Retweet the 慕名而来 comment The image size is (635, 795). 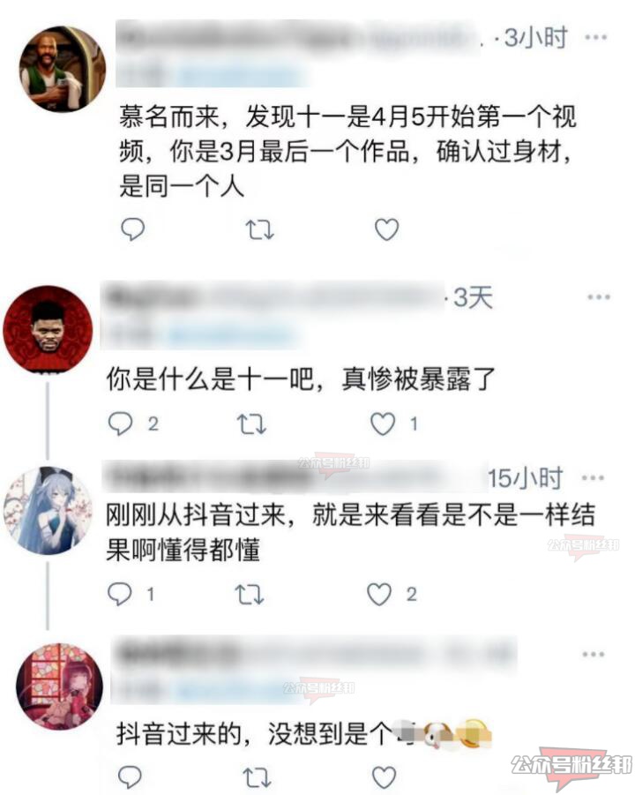tap(260, 229)
